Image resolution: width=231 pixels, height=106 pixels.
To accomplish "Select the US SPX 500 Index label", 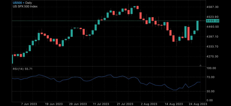I will click(x=25, y=6).
